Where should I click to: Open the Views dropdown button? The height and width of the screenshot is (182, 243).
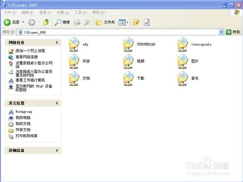click(123, 22)
